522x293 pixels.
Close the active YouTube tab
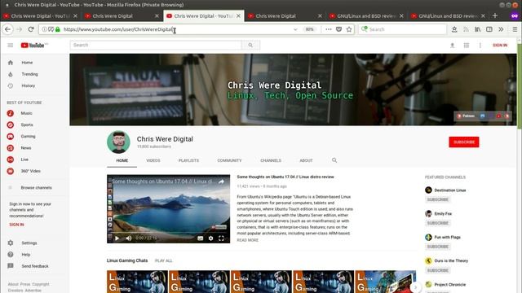click(238, 15)
